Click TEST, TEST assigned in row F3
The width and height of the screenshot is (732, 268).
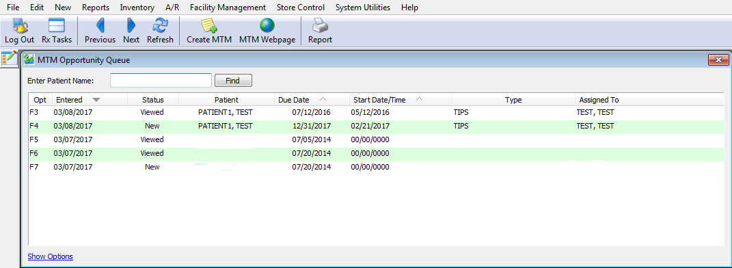(x=595, y=113)
